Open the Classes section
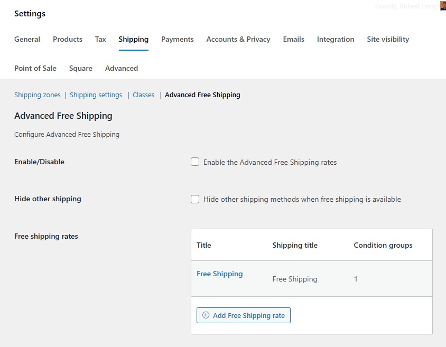 pyautogui.click(x=143, y=95)
